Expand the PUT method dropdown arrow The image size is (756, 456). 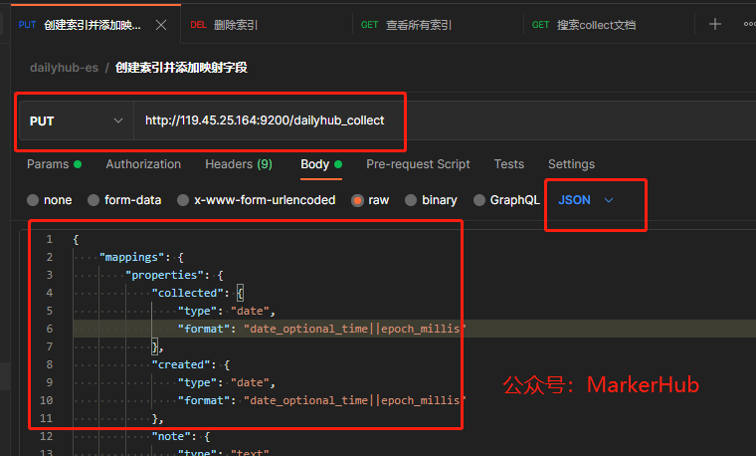[118, 120]
